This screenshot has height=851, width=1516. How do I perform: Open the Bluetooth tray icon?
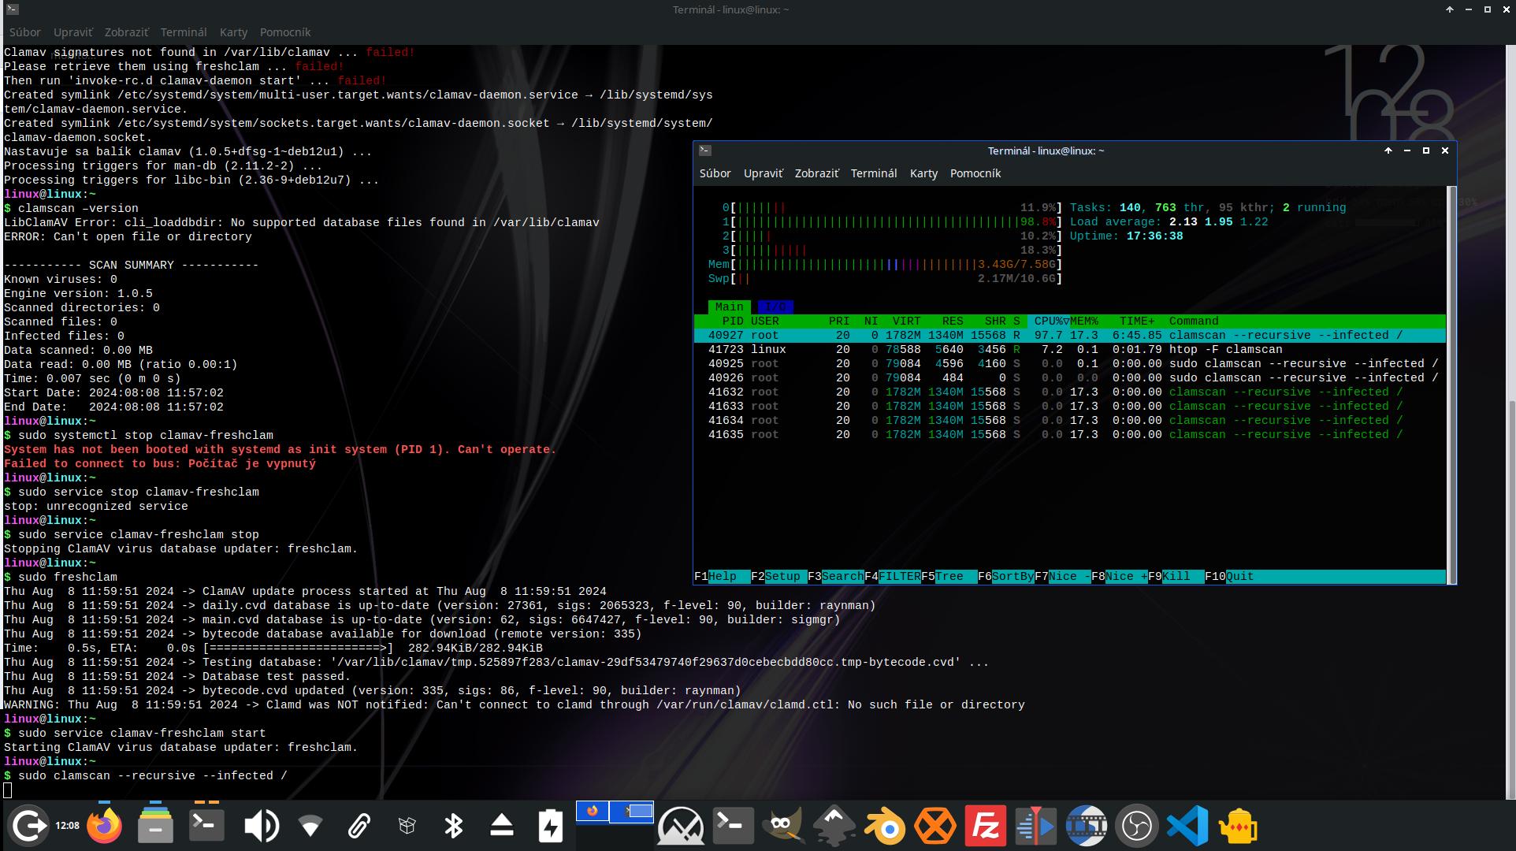point(453,826)
